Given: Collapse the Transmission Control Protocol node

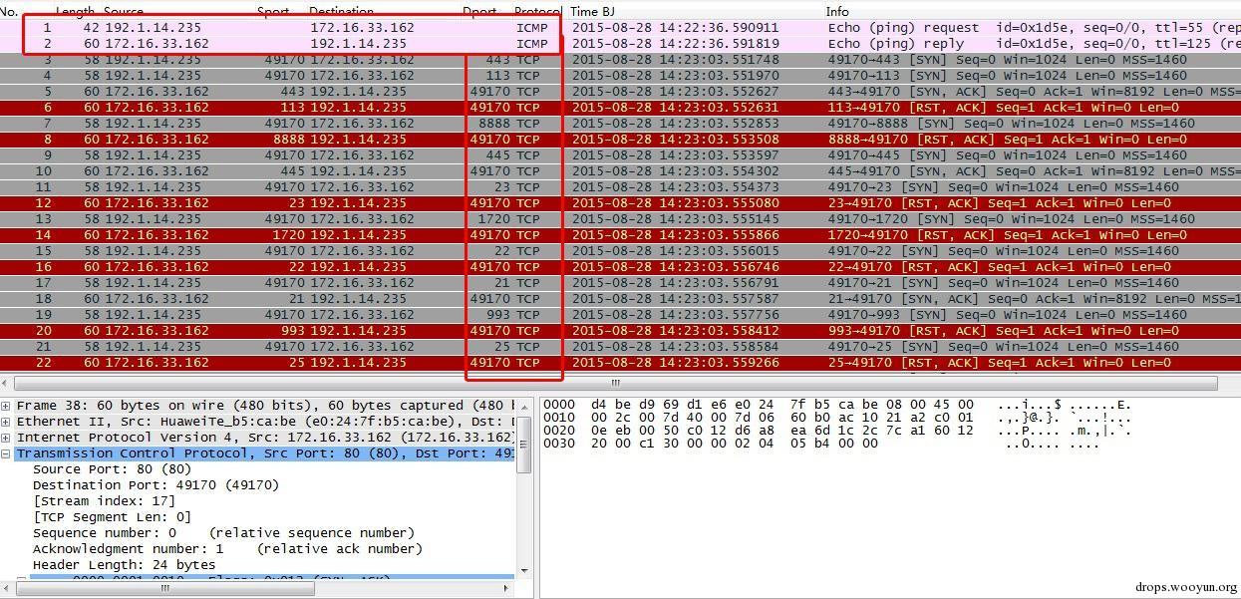Looking at the screenshot, I should click(x=6, y=453).
